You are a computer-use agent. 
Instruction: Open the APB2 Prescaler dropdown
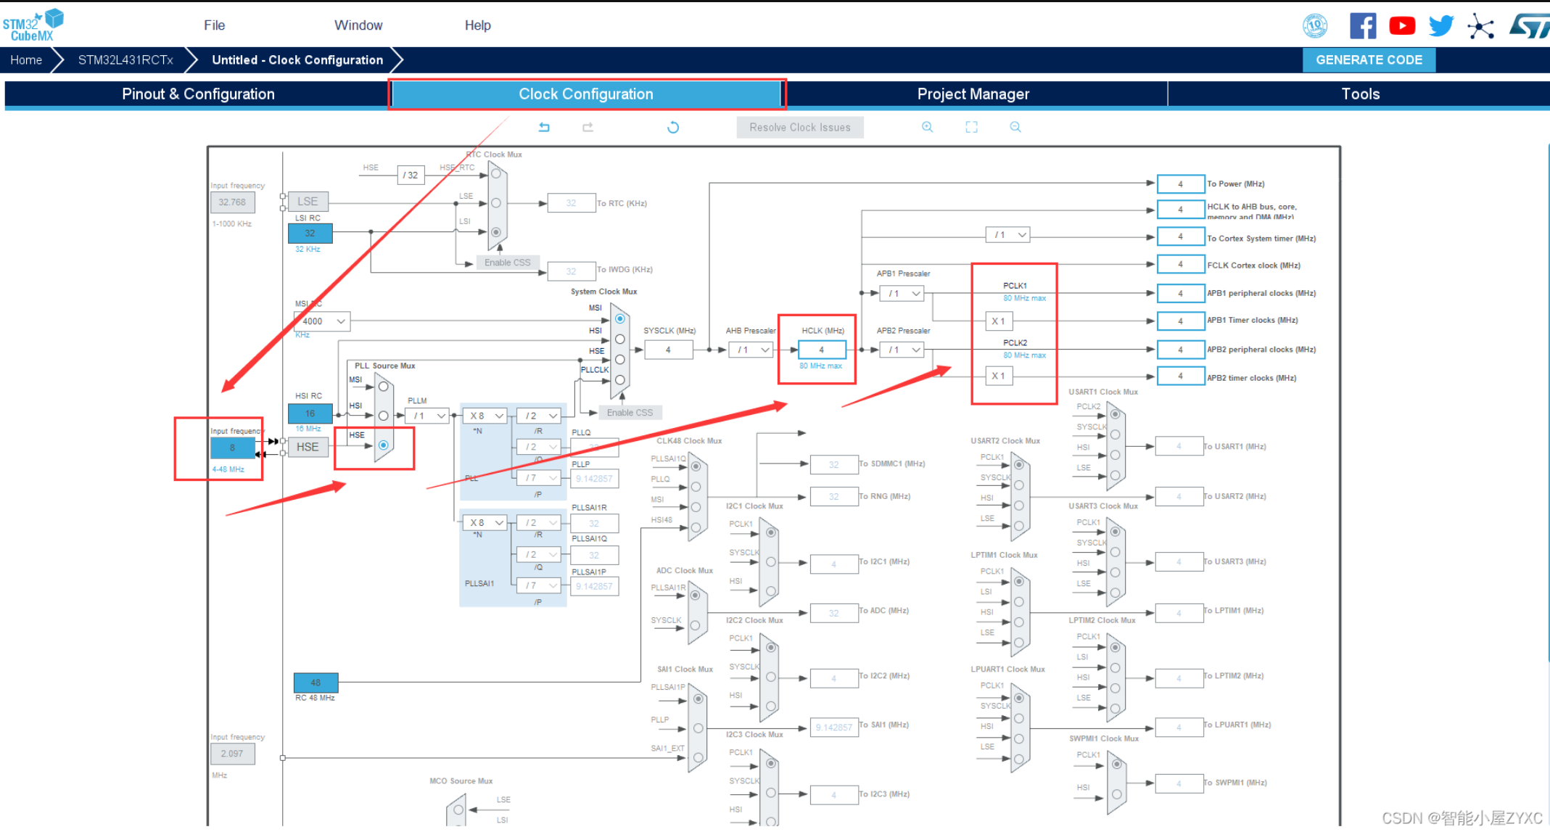902,350
